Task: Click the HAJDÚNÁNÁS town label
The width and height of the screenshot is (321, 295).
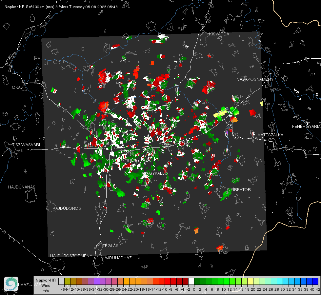Action: [22, 187]
